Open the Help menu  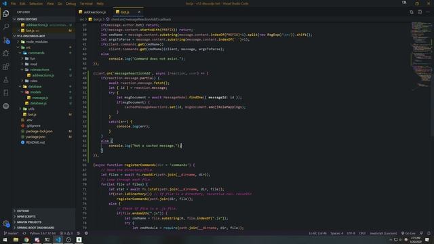pyautogui.click(x=100, y=3)
